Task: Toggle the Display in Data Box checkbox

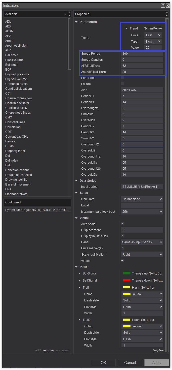Action: pos(122,236)
